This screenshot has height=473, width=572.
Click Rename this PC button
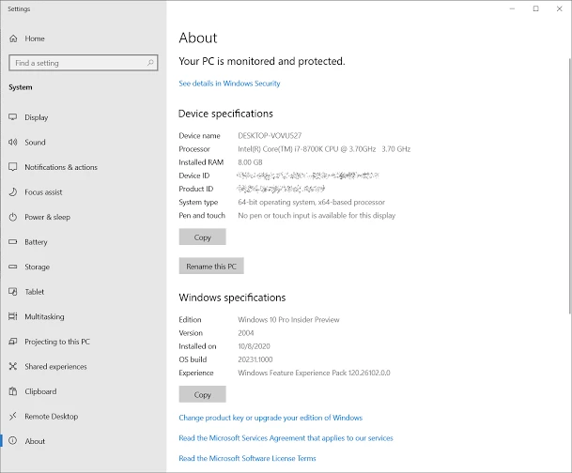211,266
